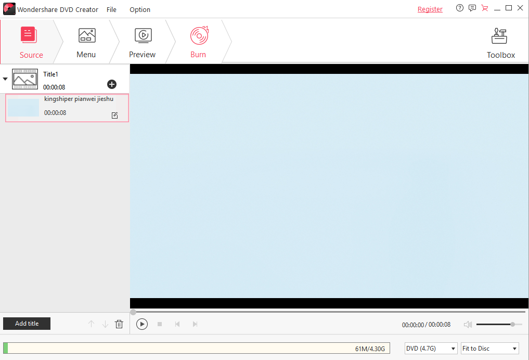Click the add chapter plus icon on Title1
The height and width of the screenshot is (360, 529).
click(x=112, y=84)
